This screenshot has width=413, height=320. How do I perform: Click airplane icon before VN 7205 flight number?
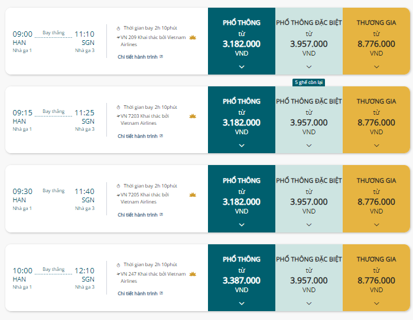click(119, 195)
